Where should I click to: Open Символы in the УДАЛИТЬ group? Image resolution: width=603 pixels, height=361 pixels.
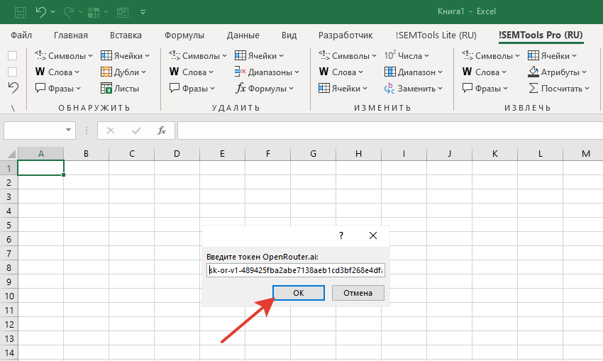[x=198, y=56]
